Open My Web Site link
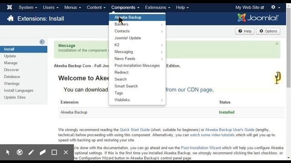Viewport: 291px width, 163px height. pos(250,7)
